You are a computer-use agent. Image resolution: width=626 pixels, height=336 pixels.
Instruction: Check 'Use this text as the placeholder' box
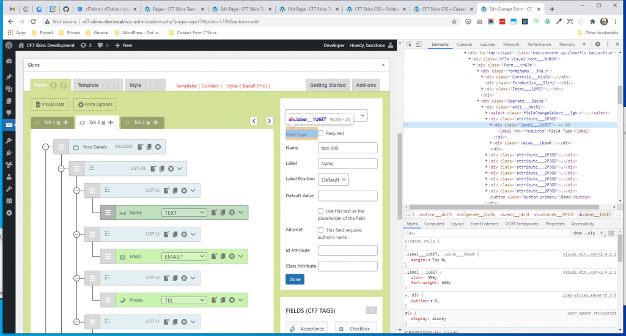(x=321, y=211)
